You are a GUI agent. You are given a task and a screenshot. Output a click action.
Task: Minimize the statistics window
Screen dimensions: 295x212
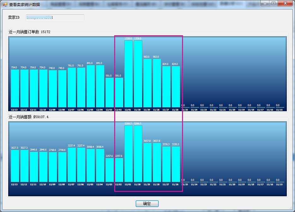(265, 3)
